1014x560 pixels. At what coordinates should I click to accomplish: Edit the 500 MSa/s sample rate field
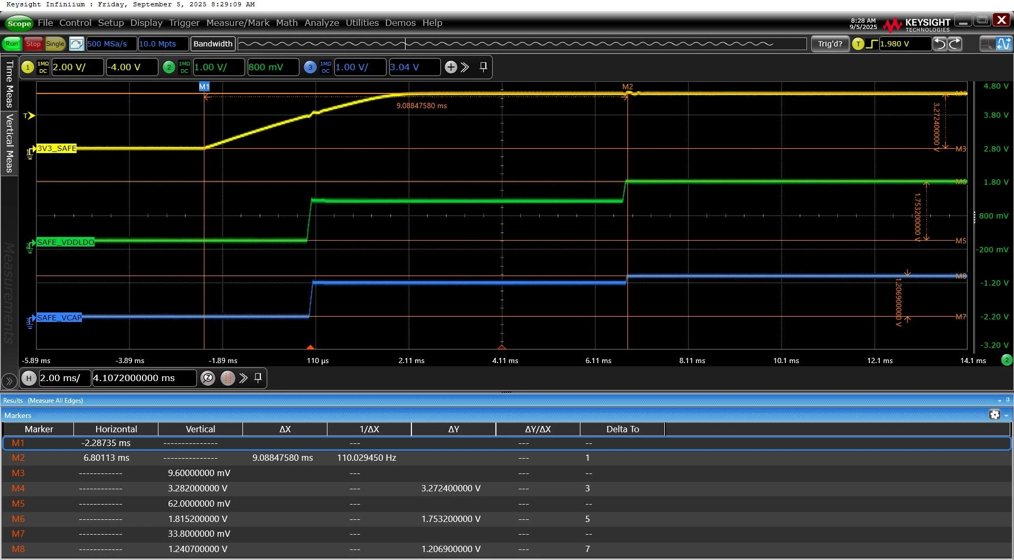(111, 44)
